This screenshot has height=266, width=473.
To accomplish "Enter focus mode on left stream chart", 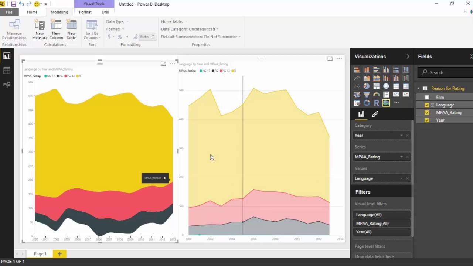I will [163, 64].
